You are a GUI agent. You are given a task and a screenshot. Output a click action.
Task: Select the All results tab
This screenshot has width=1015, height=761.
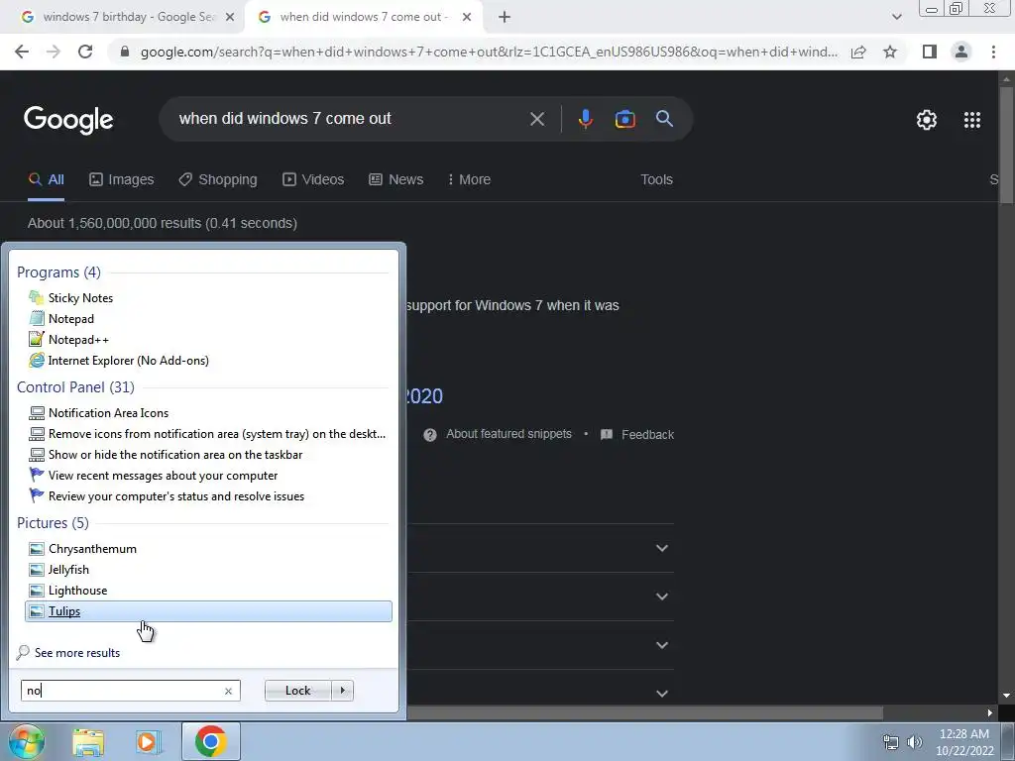point(46,179)
